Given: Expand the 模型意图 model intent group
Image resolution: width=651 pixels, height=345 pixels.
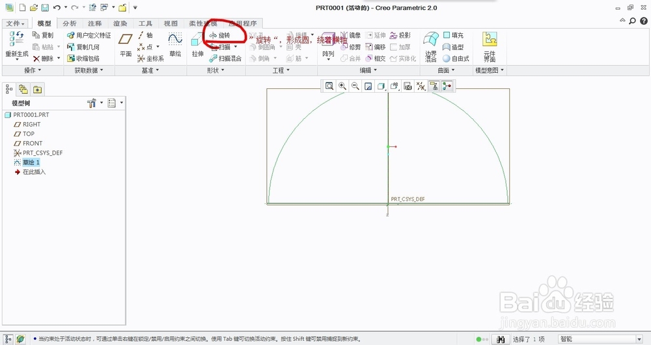Looking at the screenshot, I should tap(490, 70).
